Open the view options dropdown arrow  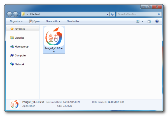pos(142,21)
